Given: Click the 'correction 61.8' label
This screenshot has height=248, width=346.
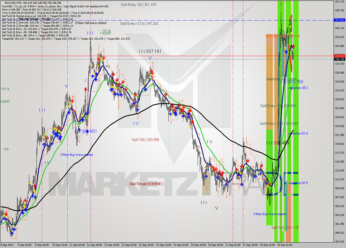Looking at the screenshot, I should (x=298, y=133).
